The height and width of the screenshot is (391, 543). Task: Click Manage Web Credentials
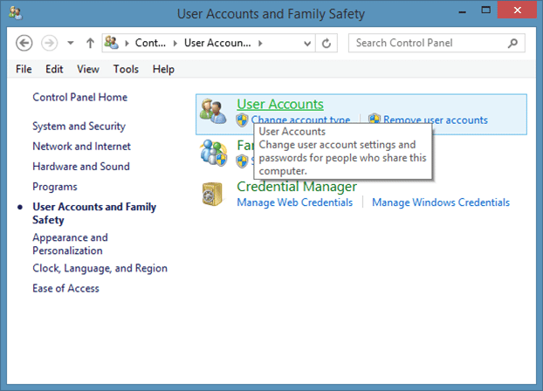(295, 202)
